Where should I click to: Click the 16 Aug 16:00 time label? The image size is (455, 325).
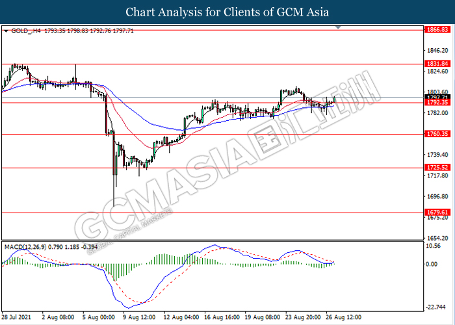pyautogui.click(x=222, y=317)
